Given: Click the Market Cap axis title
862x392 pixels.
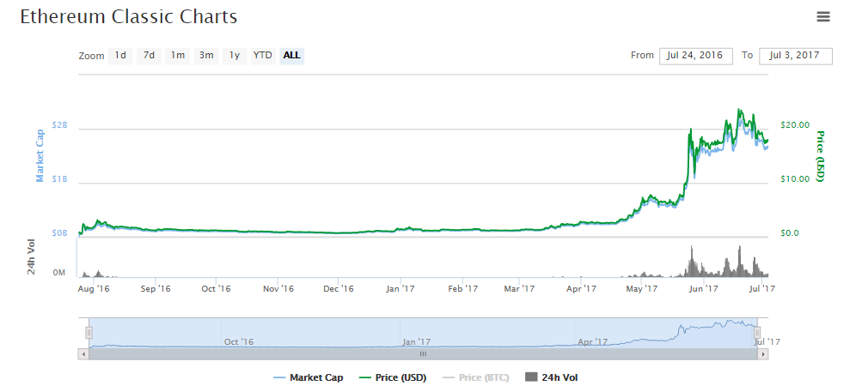Looking at the screenshot, I should [40, 157].
